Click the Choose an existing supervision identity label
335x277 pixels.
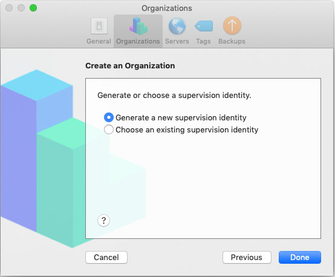pyautogui.click(x=187, y=130)
